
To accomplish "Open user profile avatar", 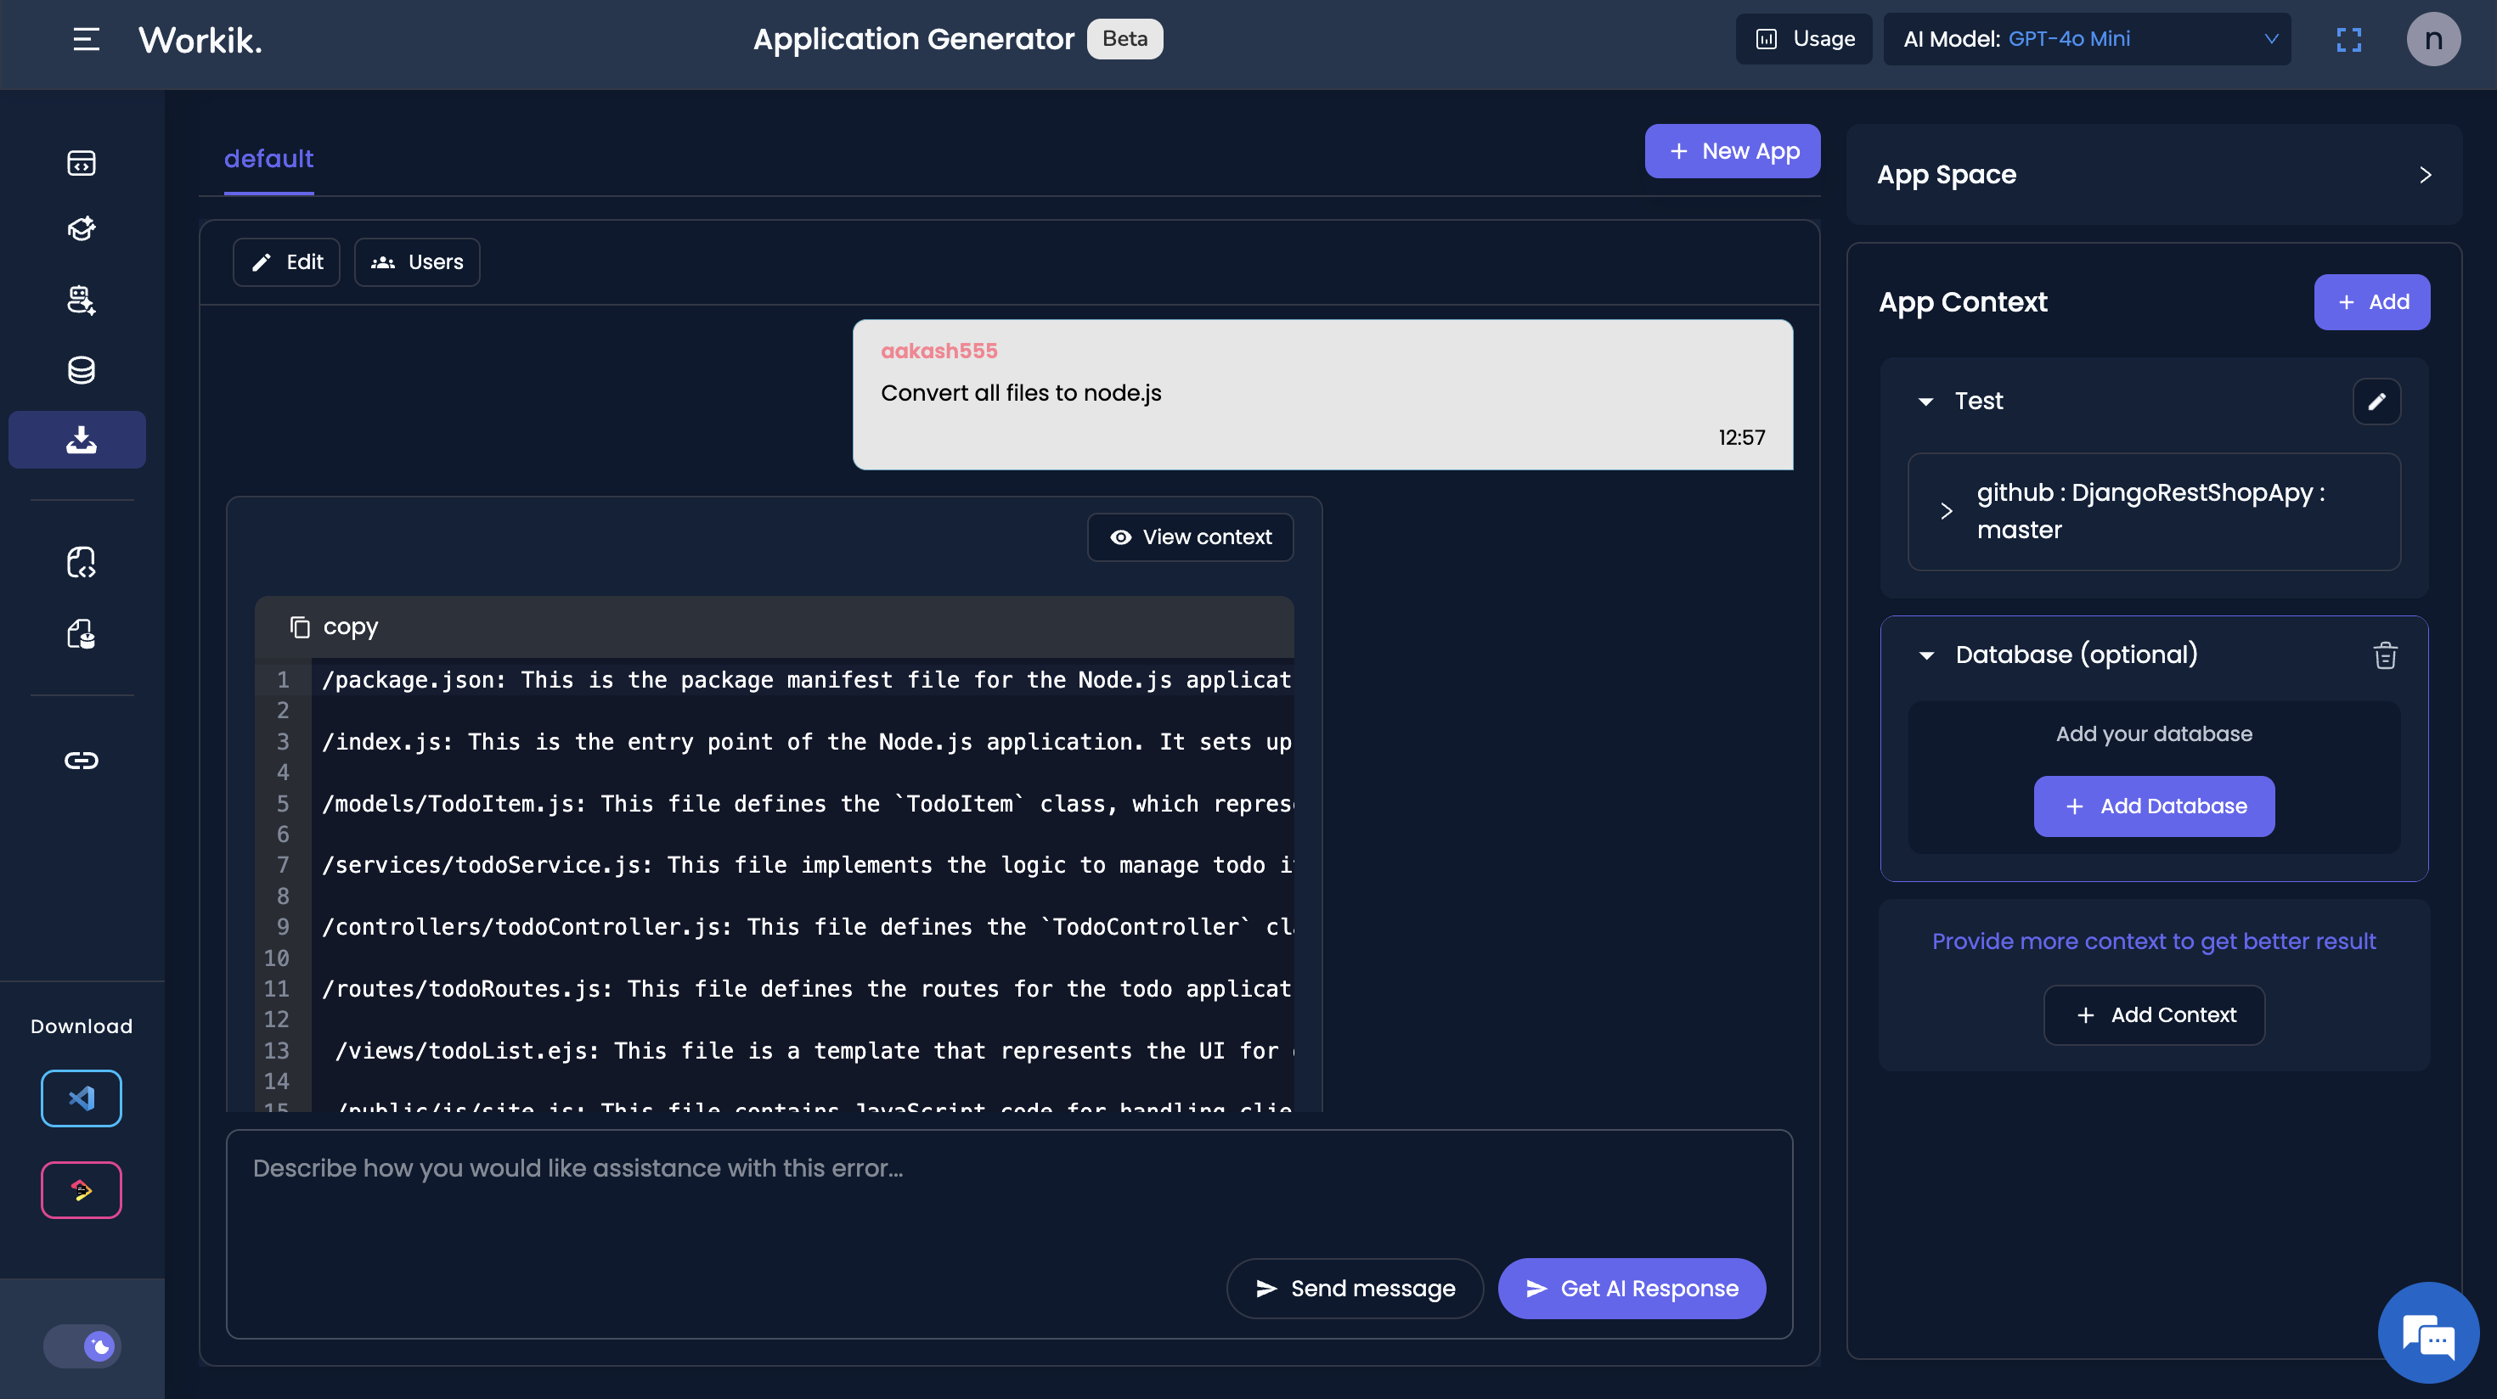I will pyautogui.click(x=2433, y=40).
